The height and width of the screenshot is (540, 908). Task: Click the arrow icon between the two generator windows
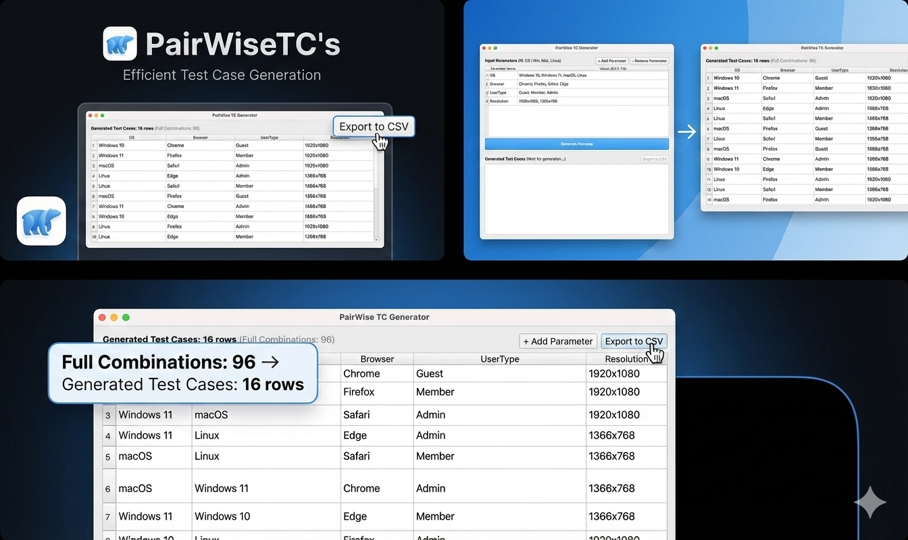(x=686, y=132)
